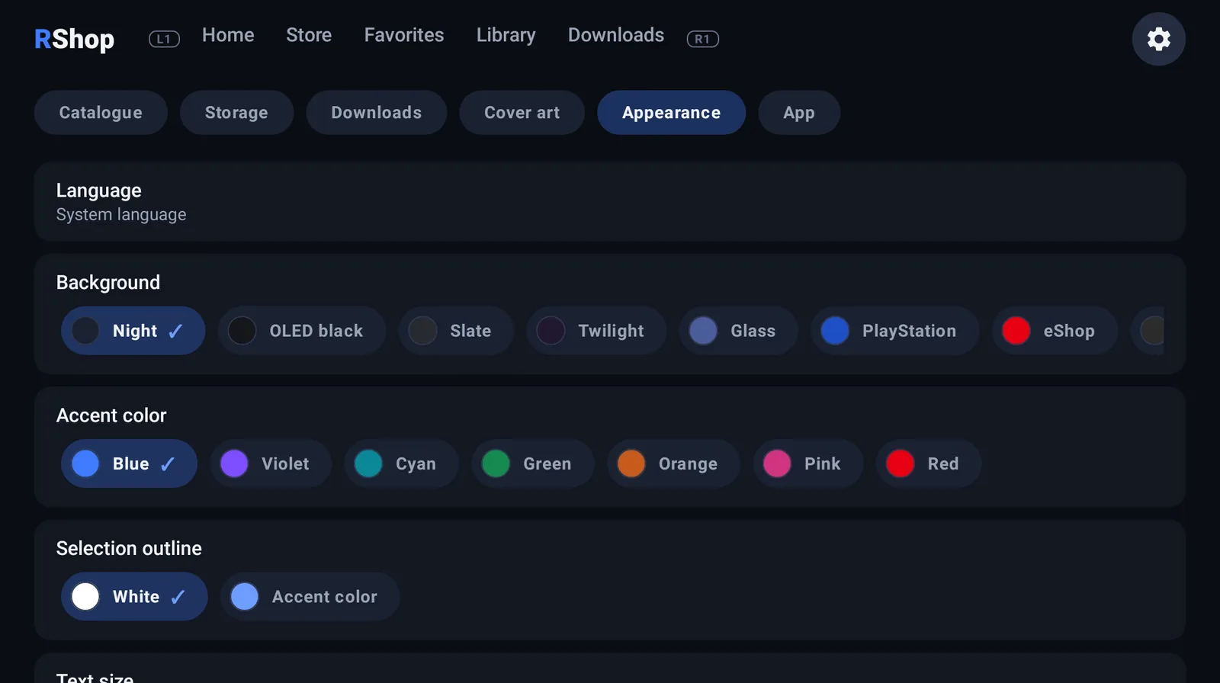
Task: Click the R1 shoulder button badge
Action: (x=702, y=39)
